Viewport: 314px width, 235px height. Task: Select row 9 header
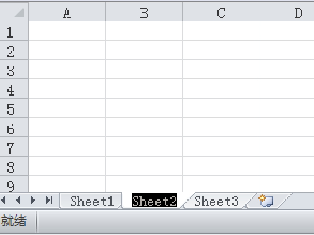coord(14,184)
